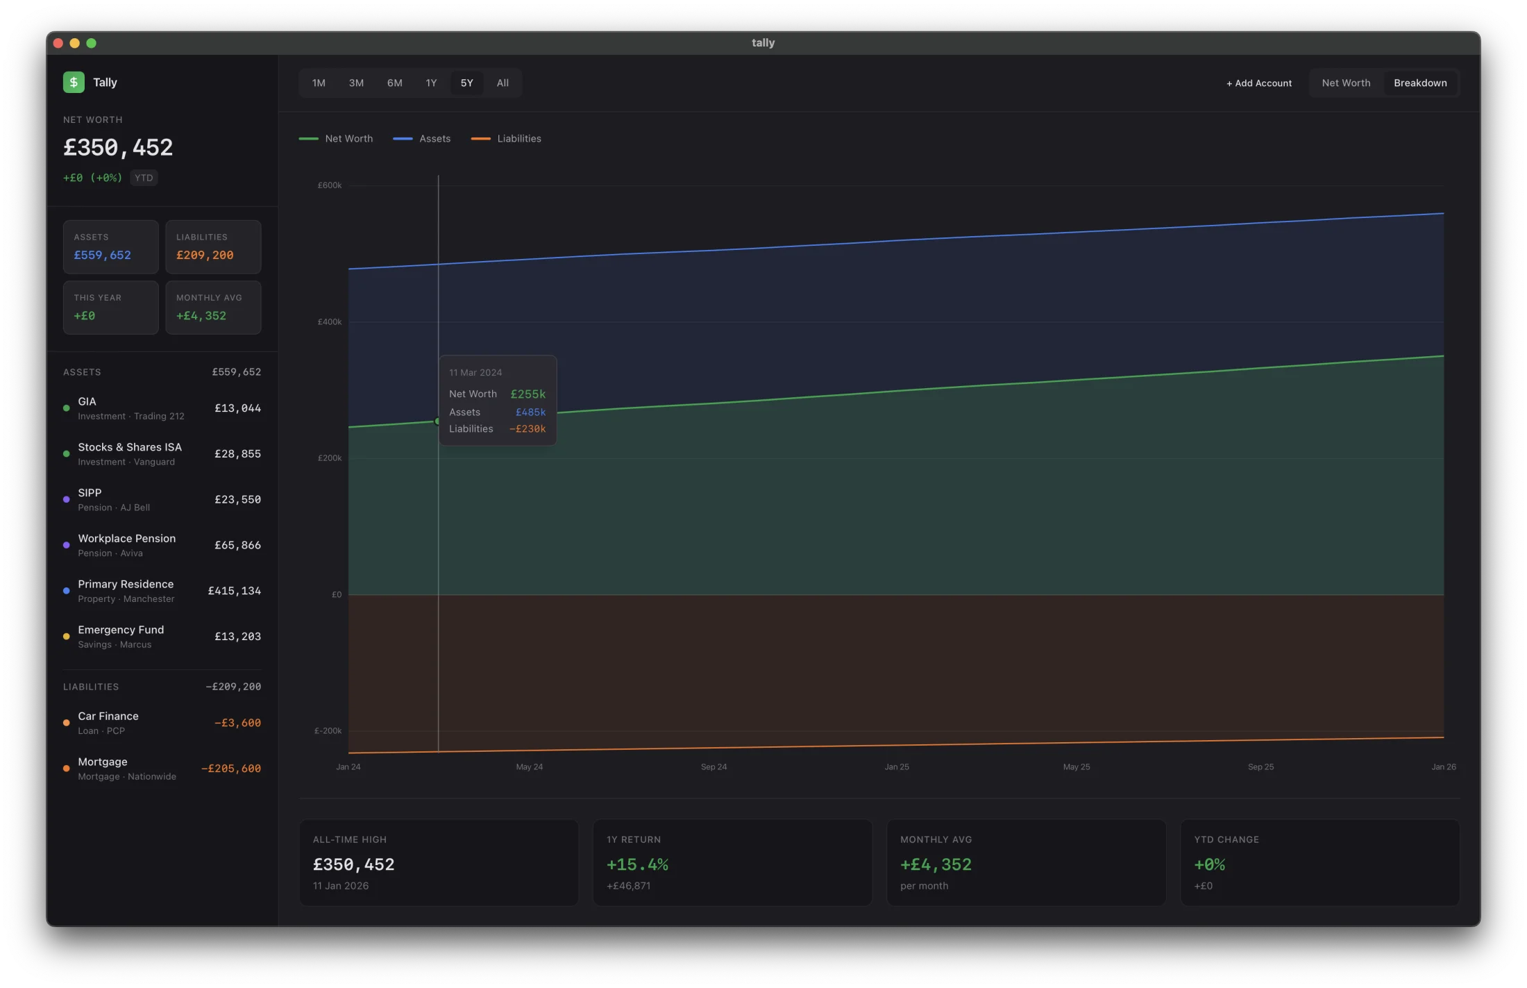
Task: Select the Breakdown view toggle
Action: pyautogui.click(x=1420, y=83)
